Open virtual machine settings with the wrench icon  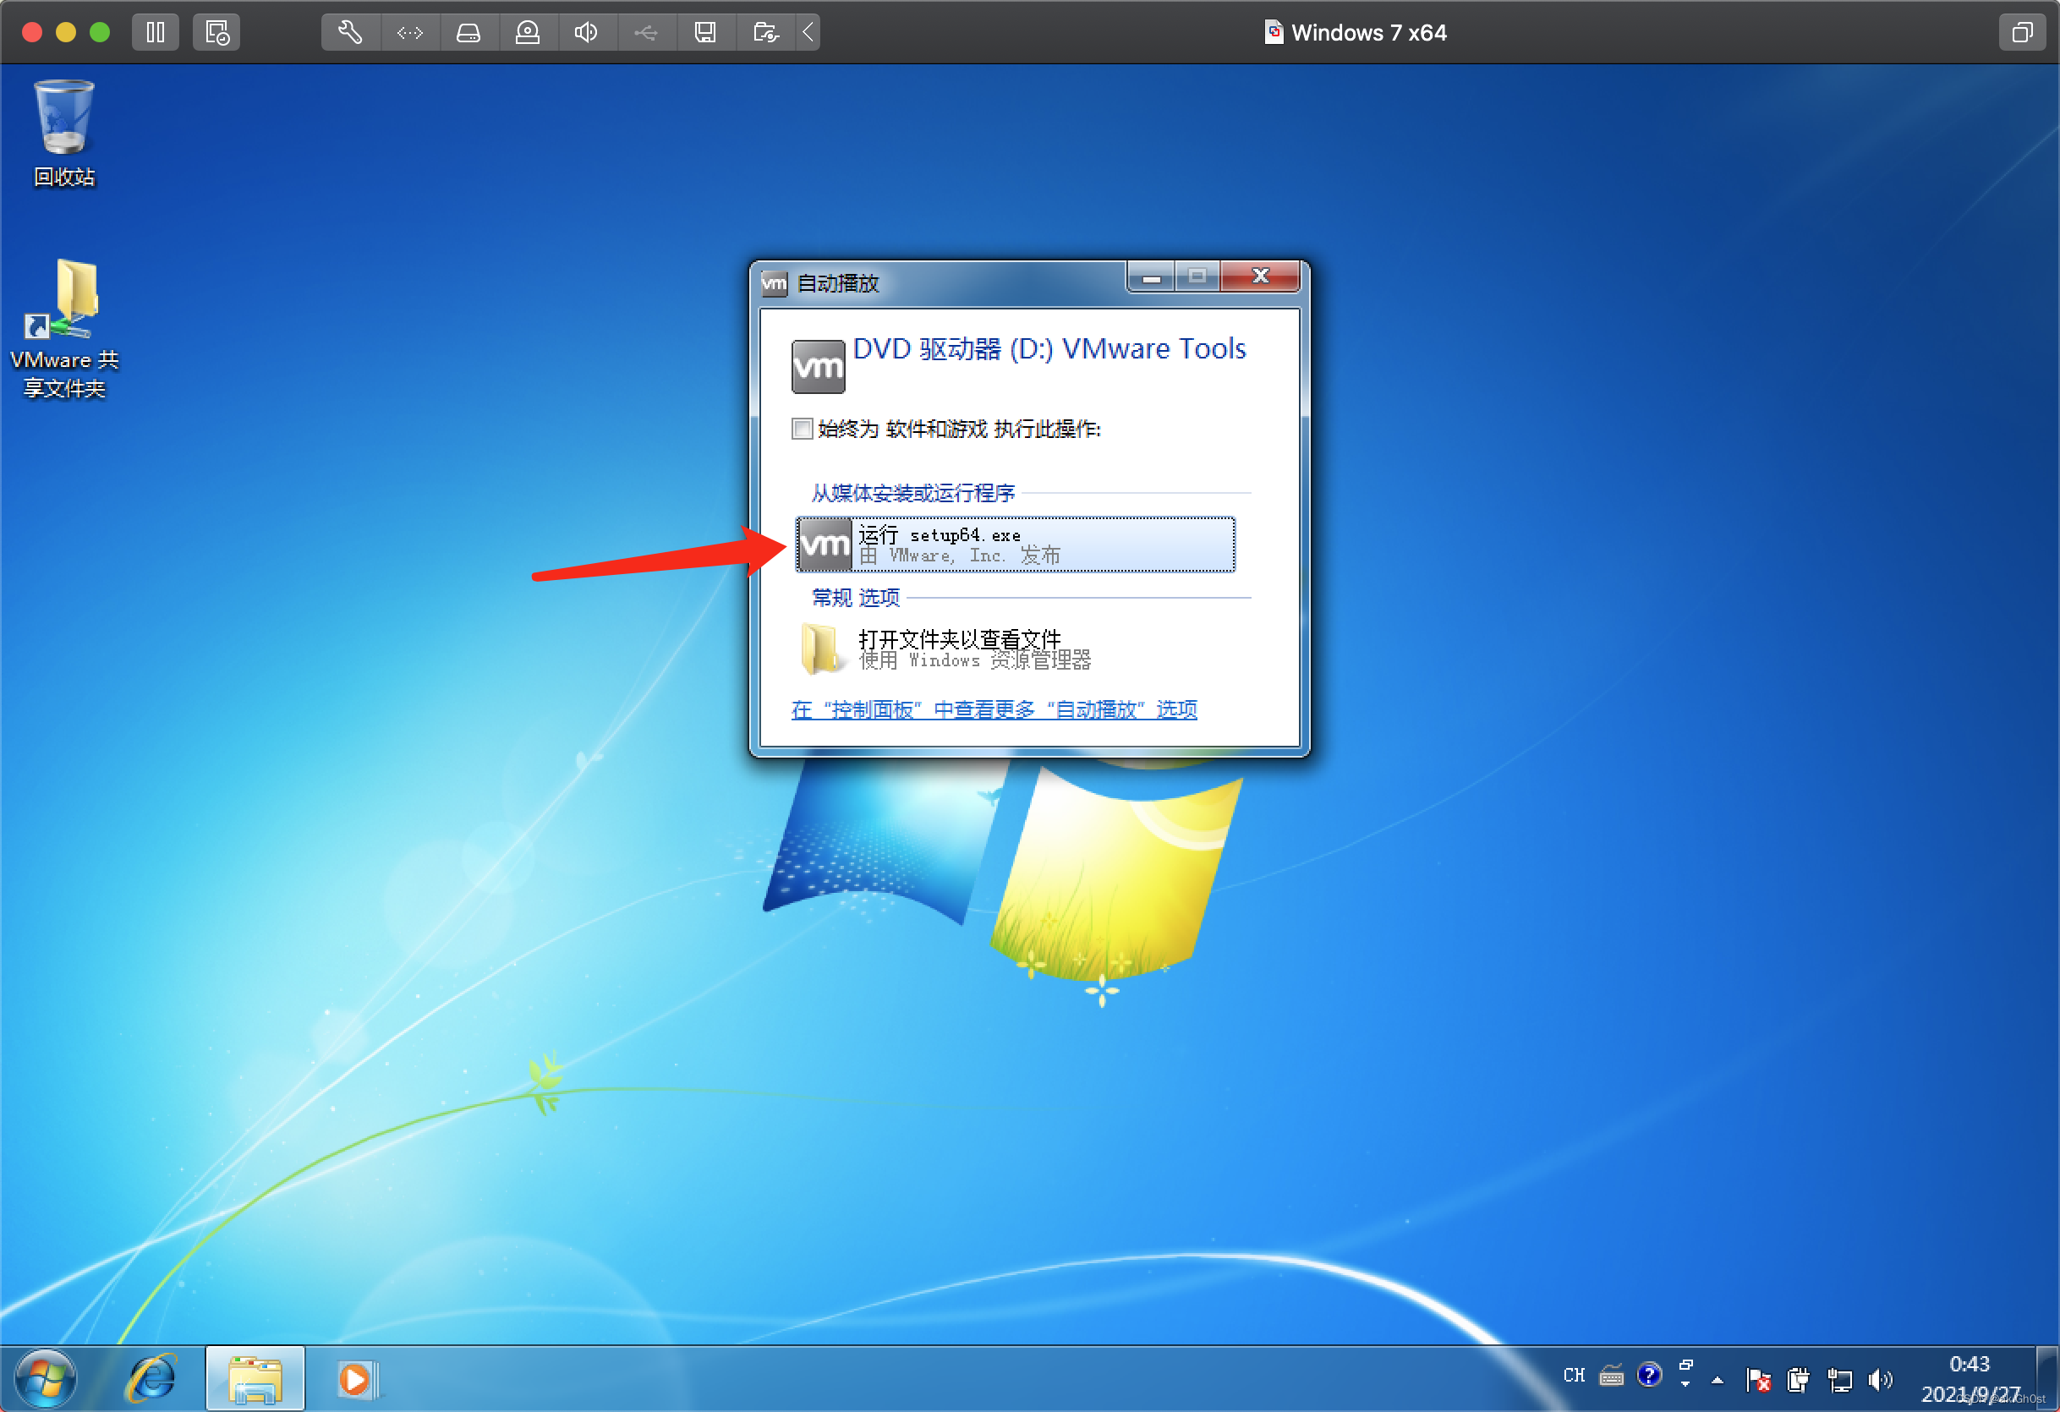tap(350, 33)
